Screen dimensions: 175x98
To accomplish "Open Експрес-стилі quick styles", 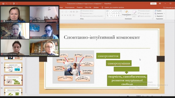I will point(134,13).
